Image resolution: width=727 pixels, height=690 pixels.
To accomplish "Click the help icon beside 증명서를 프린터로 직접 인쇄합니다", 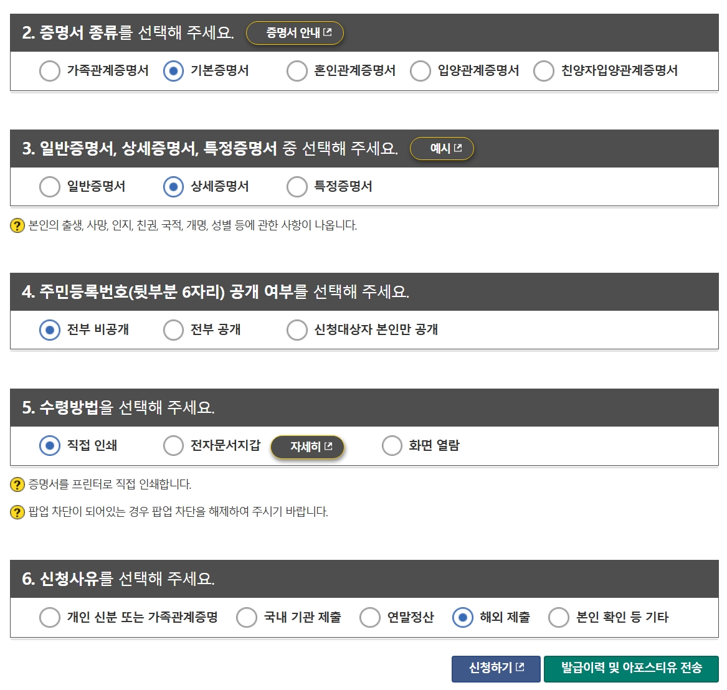I will click(17, 484).
